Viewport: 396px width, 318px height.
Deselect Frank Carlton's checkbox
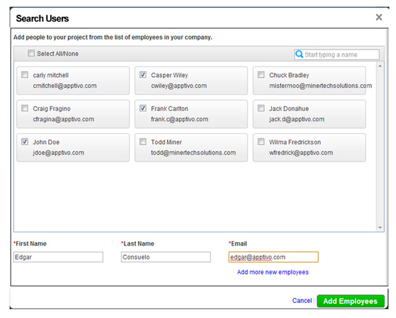pyautogui.click(x=143, y=108)
